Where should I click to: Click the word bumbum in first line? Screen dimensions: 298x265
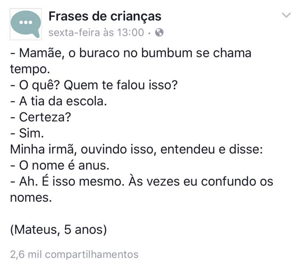coord(167,53)
